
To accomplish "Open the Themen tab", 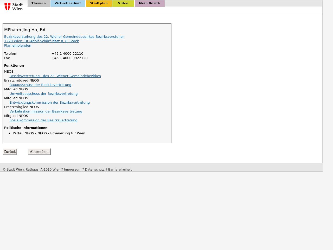I will point(39,3).
